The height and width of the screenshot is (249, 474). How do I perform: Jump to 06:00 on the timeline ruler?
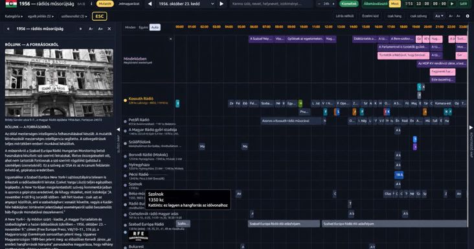[x=254, y=27]
